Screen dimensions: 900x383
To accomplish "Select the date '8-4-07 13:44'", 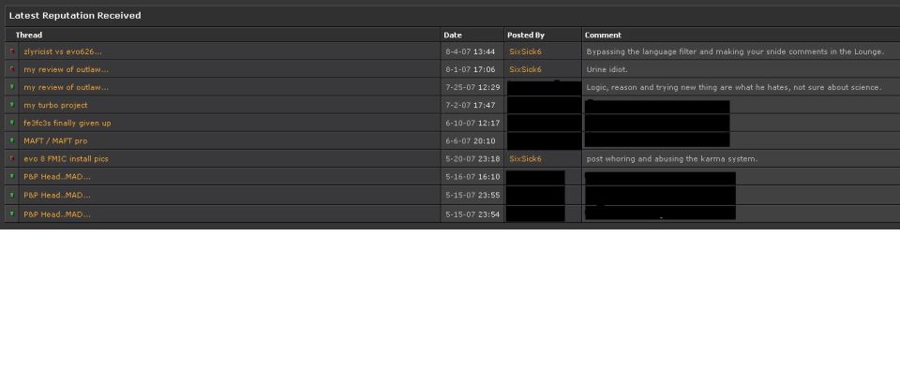I will (x=470, y=52).
